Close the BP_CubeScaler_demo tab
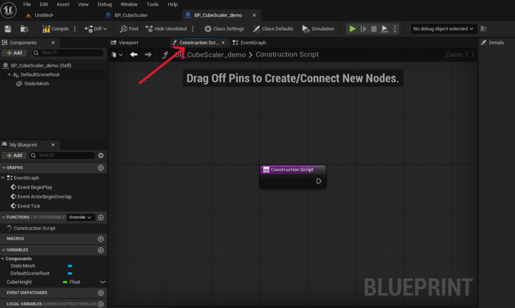 point(254,15)
